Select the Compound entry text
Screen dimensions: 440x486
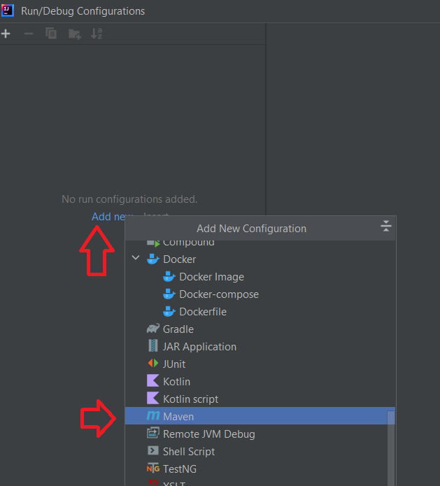189,243
